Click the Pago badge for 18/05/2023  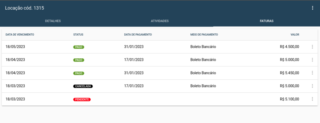tap(78, 47)
